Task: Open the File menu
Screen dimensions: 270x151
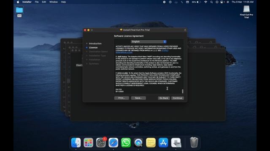Action: click(37, 2)
